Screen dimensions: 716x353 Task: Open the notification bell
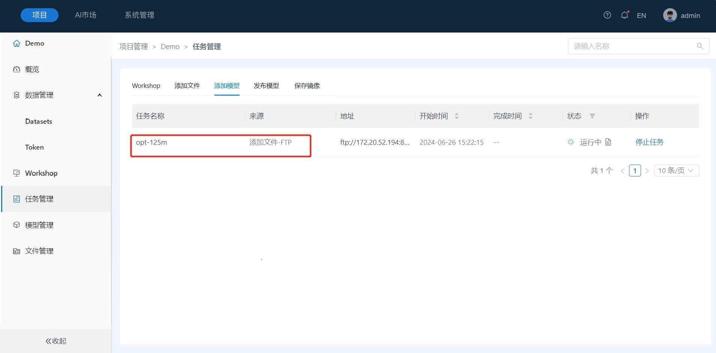pos(624,15)
